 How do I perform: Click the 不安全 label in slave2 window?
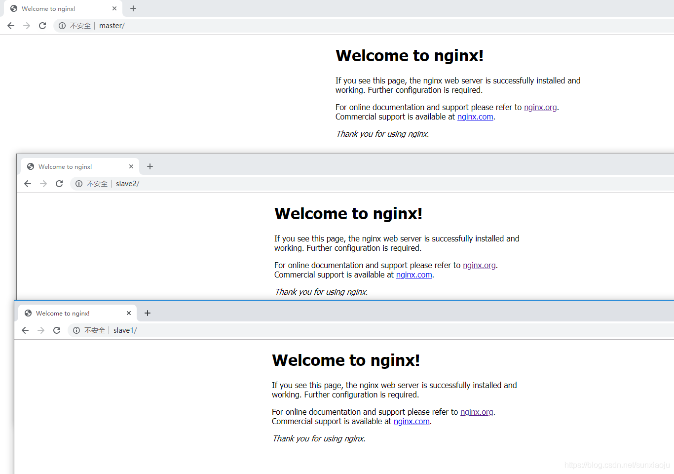point(97,184)
